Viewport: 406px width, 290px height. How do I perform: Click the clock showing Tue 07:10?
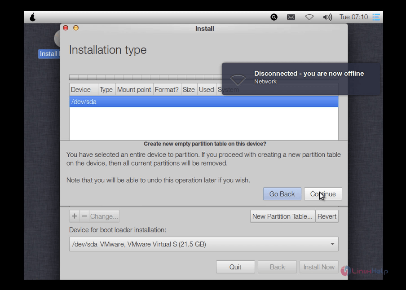click(x=354, y=17)
